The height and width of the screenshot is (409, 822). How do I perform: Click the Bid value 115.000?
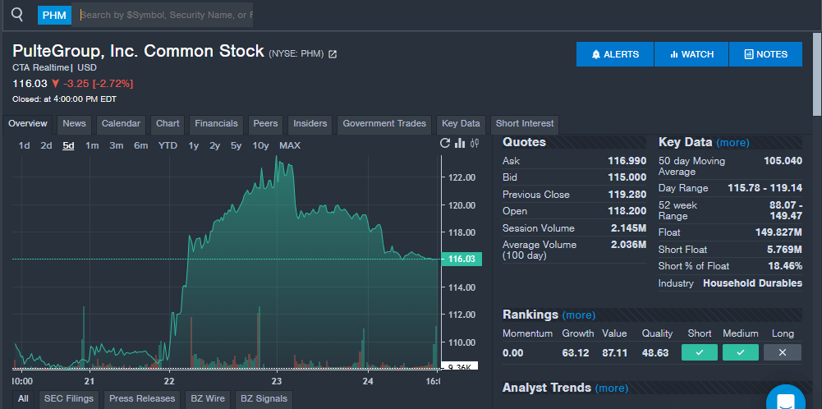tap(627, 177)
